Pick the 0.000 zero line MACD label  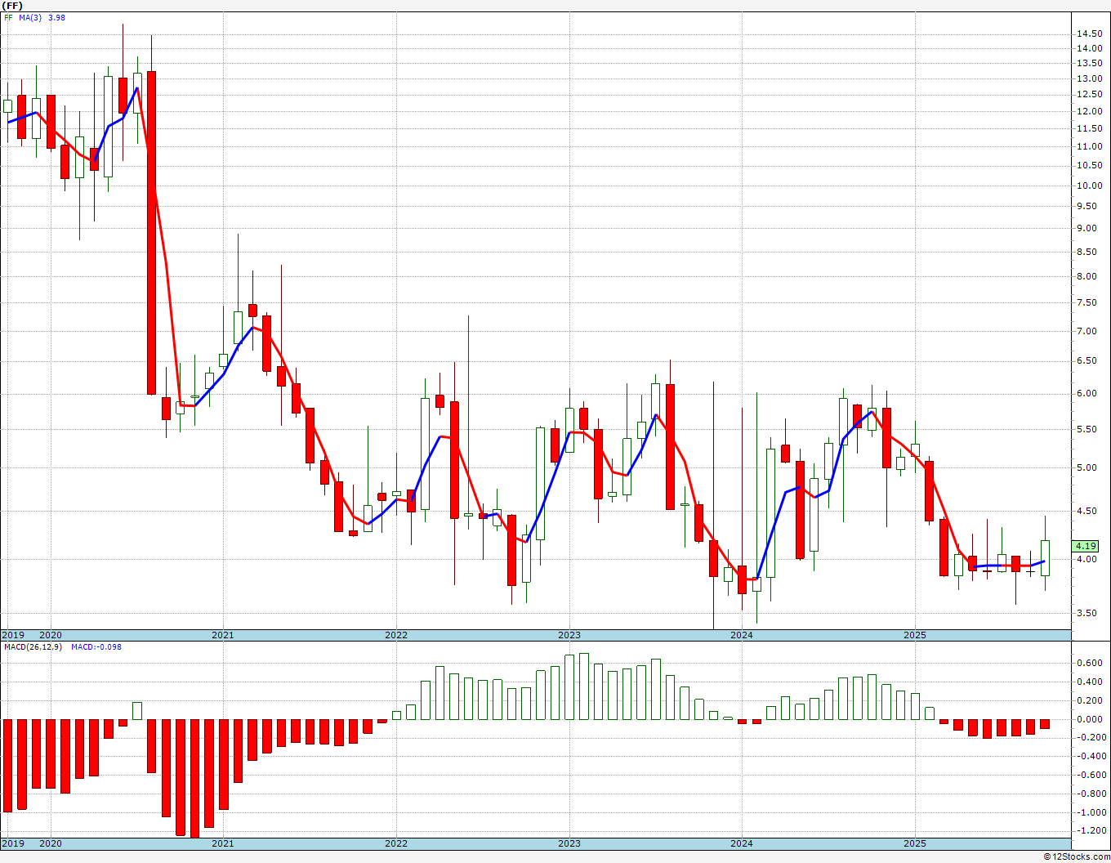pos(1091,719)
